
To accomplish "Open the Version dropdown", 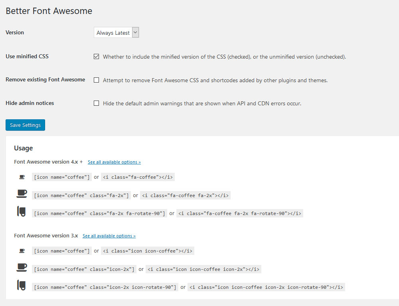I will pos(116,32).
